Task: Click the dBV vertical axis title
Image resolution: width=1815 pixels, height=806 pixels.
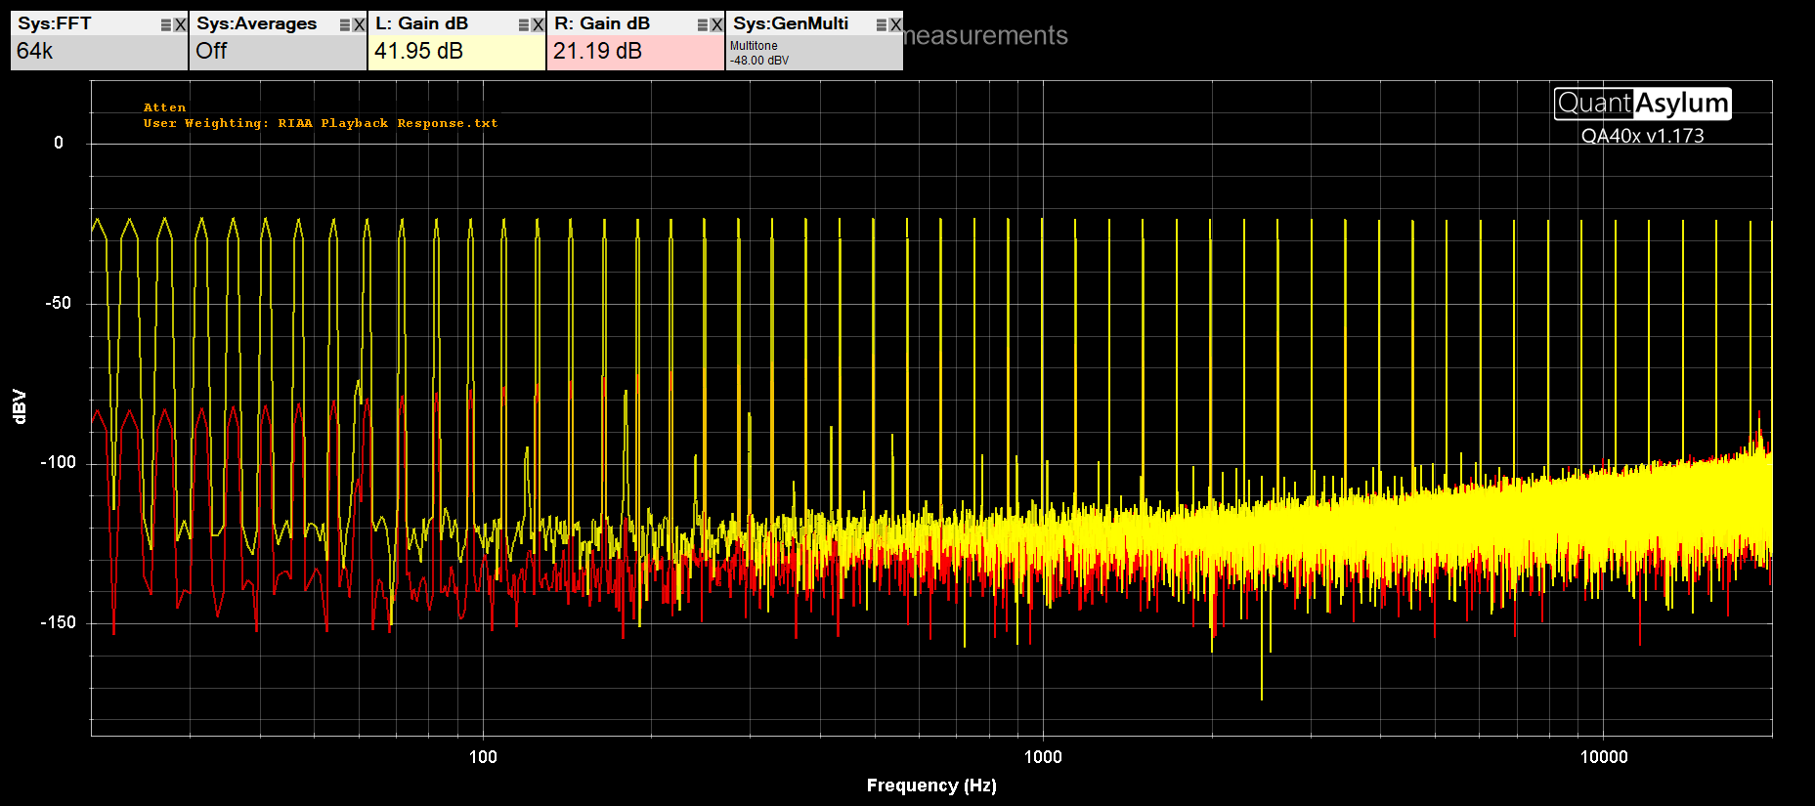Action: point(20,406)
